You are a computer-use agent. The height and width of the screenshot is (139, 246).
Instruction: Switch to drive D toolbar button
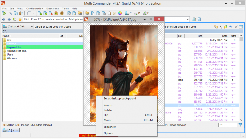137,14
